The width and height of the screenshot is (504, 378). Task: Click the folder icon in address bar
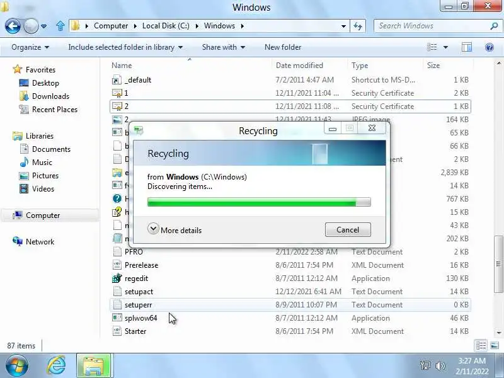(x=75, y=26)
